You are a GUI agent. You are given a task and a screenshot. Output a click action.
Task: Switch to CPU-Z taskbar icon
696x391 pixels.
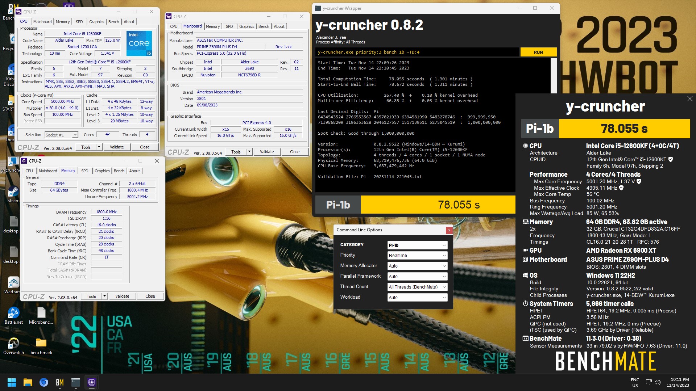point(92,382)
